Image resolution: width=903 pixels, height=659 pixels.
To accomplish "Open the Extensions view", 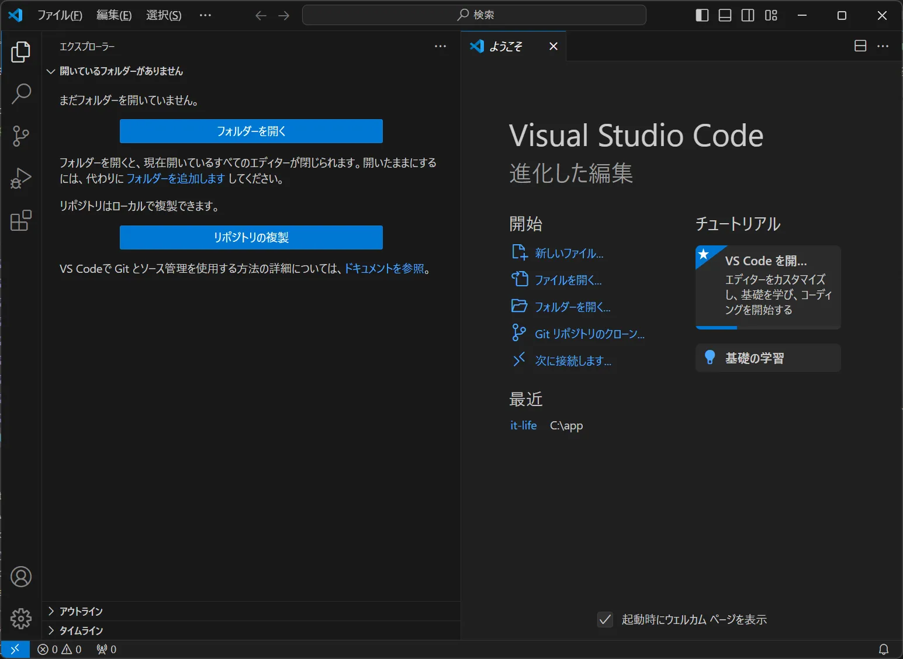I will click(x=21, y=220).
